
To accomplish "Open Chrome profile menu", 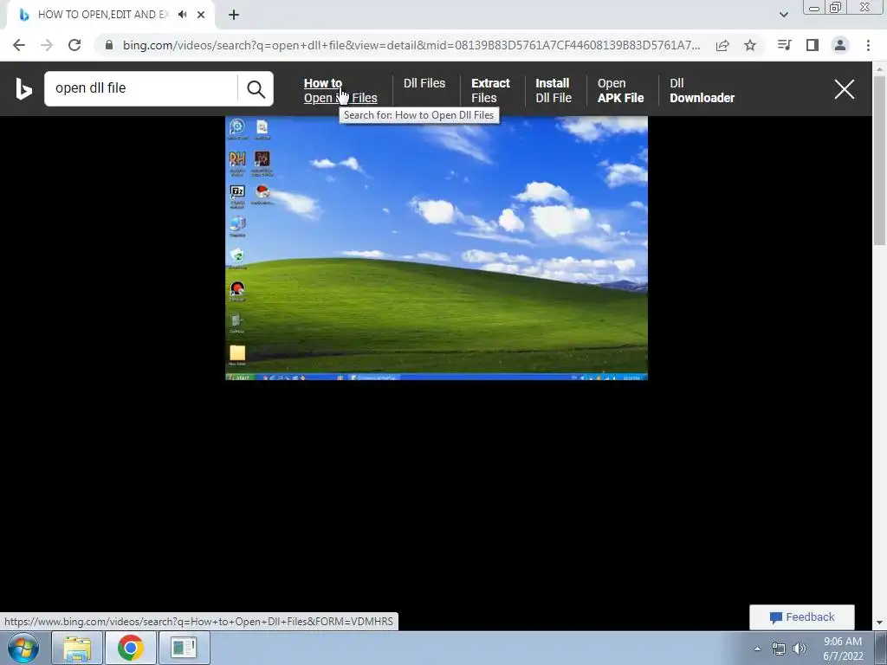I will pos(840,45).
